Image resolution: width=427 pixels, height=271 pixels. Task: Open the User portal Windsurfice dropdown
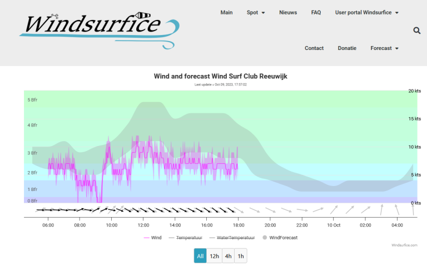click(x=366, y=12)
